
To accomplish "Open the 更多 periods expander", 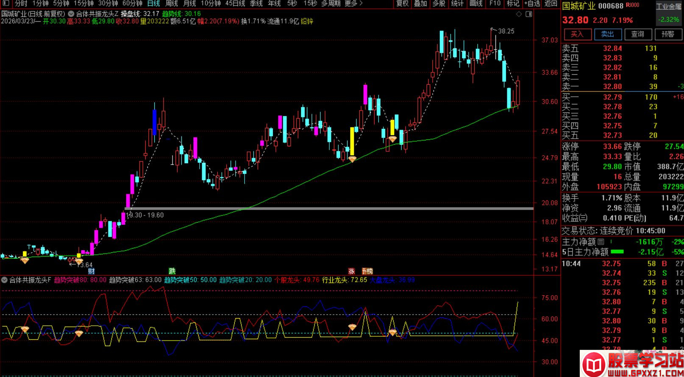I will [354, 3].
